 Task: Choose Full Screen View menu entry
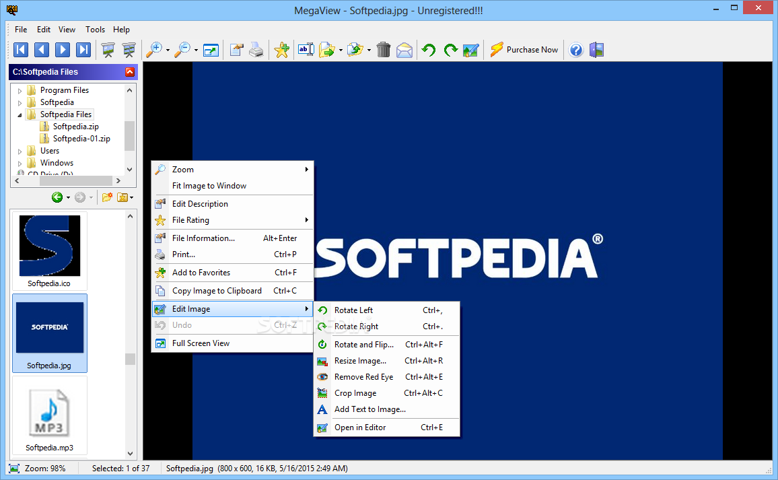pos(232,343)
